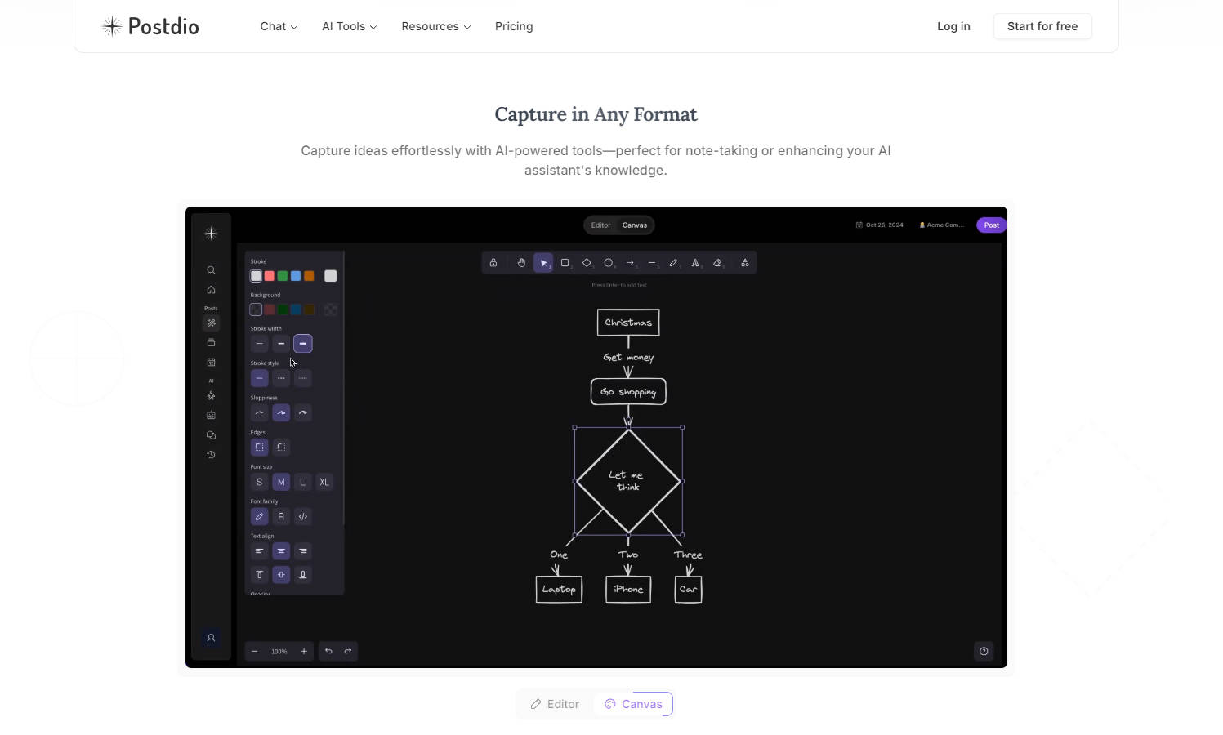The image size is (1223, 735).
Task: Open the calendar sidebar icon
Action: [211, 363]
